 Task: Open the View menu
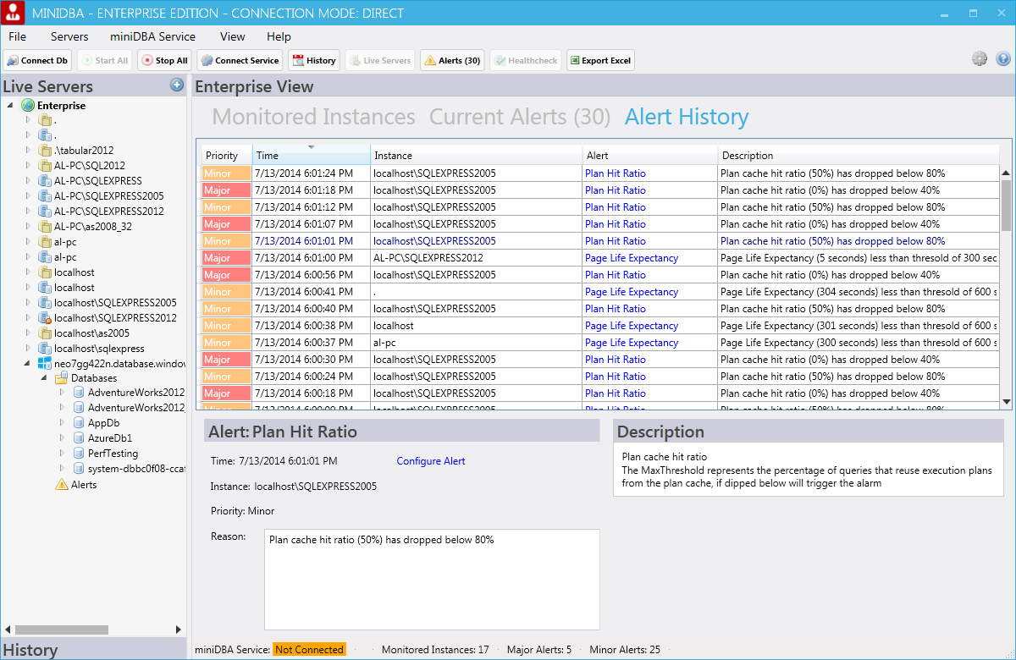tap(233, 36)
